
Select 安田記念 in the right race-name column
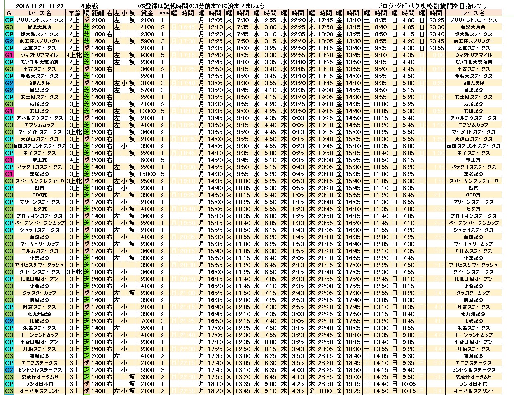tap(473, 111)
